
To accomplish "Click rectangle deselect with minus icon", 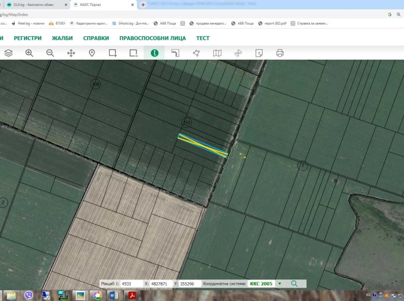I will coord(133,53).
